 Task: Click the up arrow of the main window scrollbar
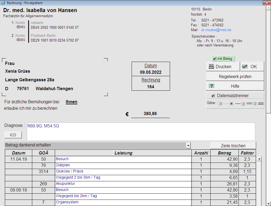click(x=268, y=8)
